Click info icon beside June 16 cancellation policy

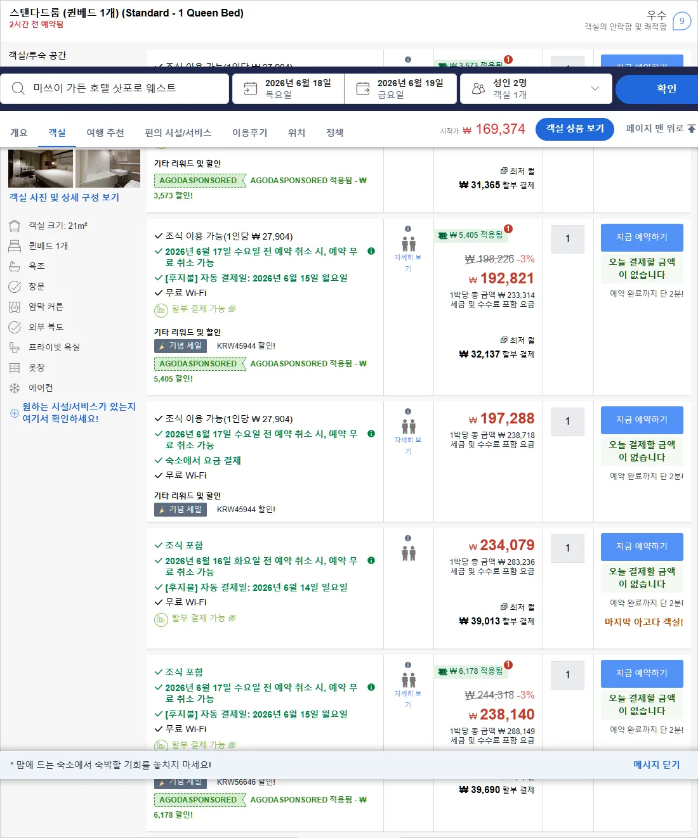[x=371, y=560]
